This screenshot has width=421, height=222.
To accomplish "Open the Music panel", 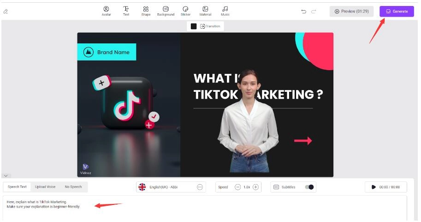I will 225,11.
